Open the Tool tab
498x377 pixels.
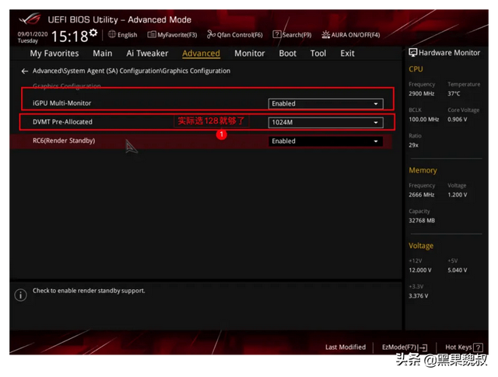[x=318, y=54]
